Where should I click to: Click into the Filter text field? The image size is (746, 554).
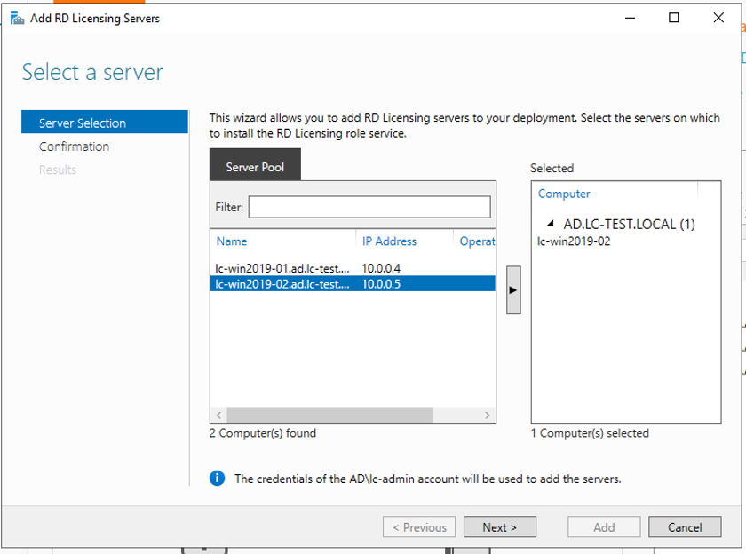(x=369, y=207)
